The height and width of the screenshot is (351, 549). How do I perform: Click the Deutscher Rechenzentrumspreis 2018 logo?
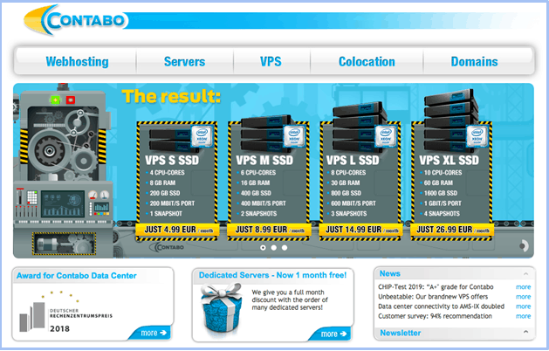65,313
